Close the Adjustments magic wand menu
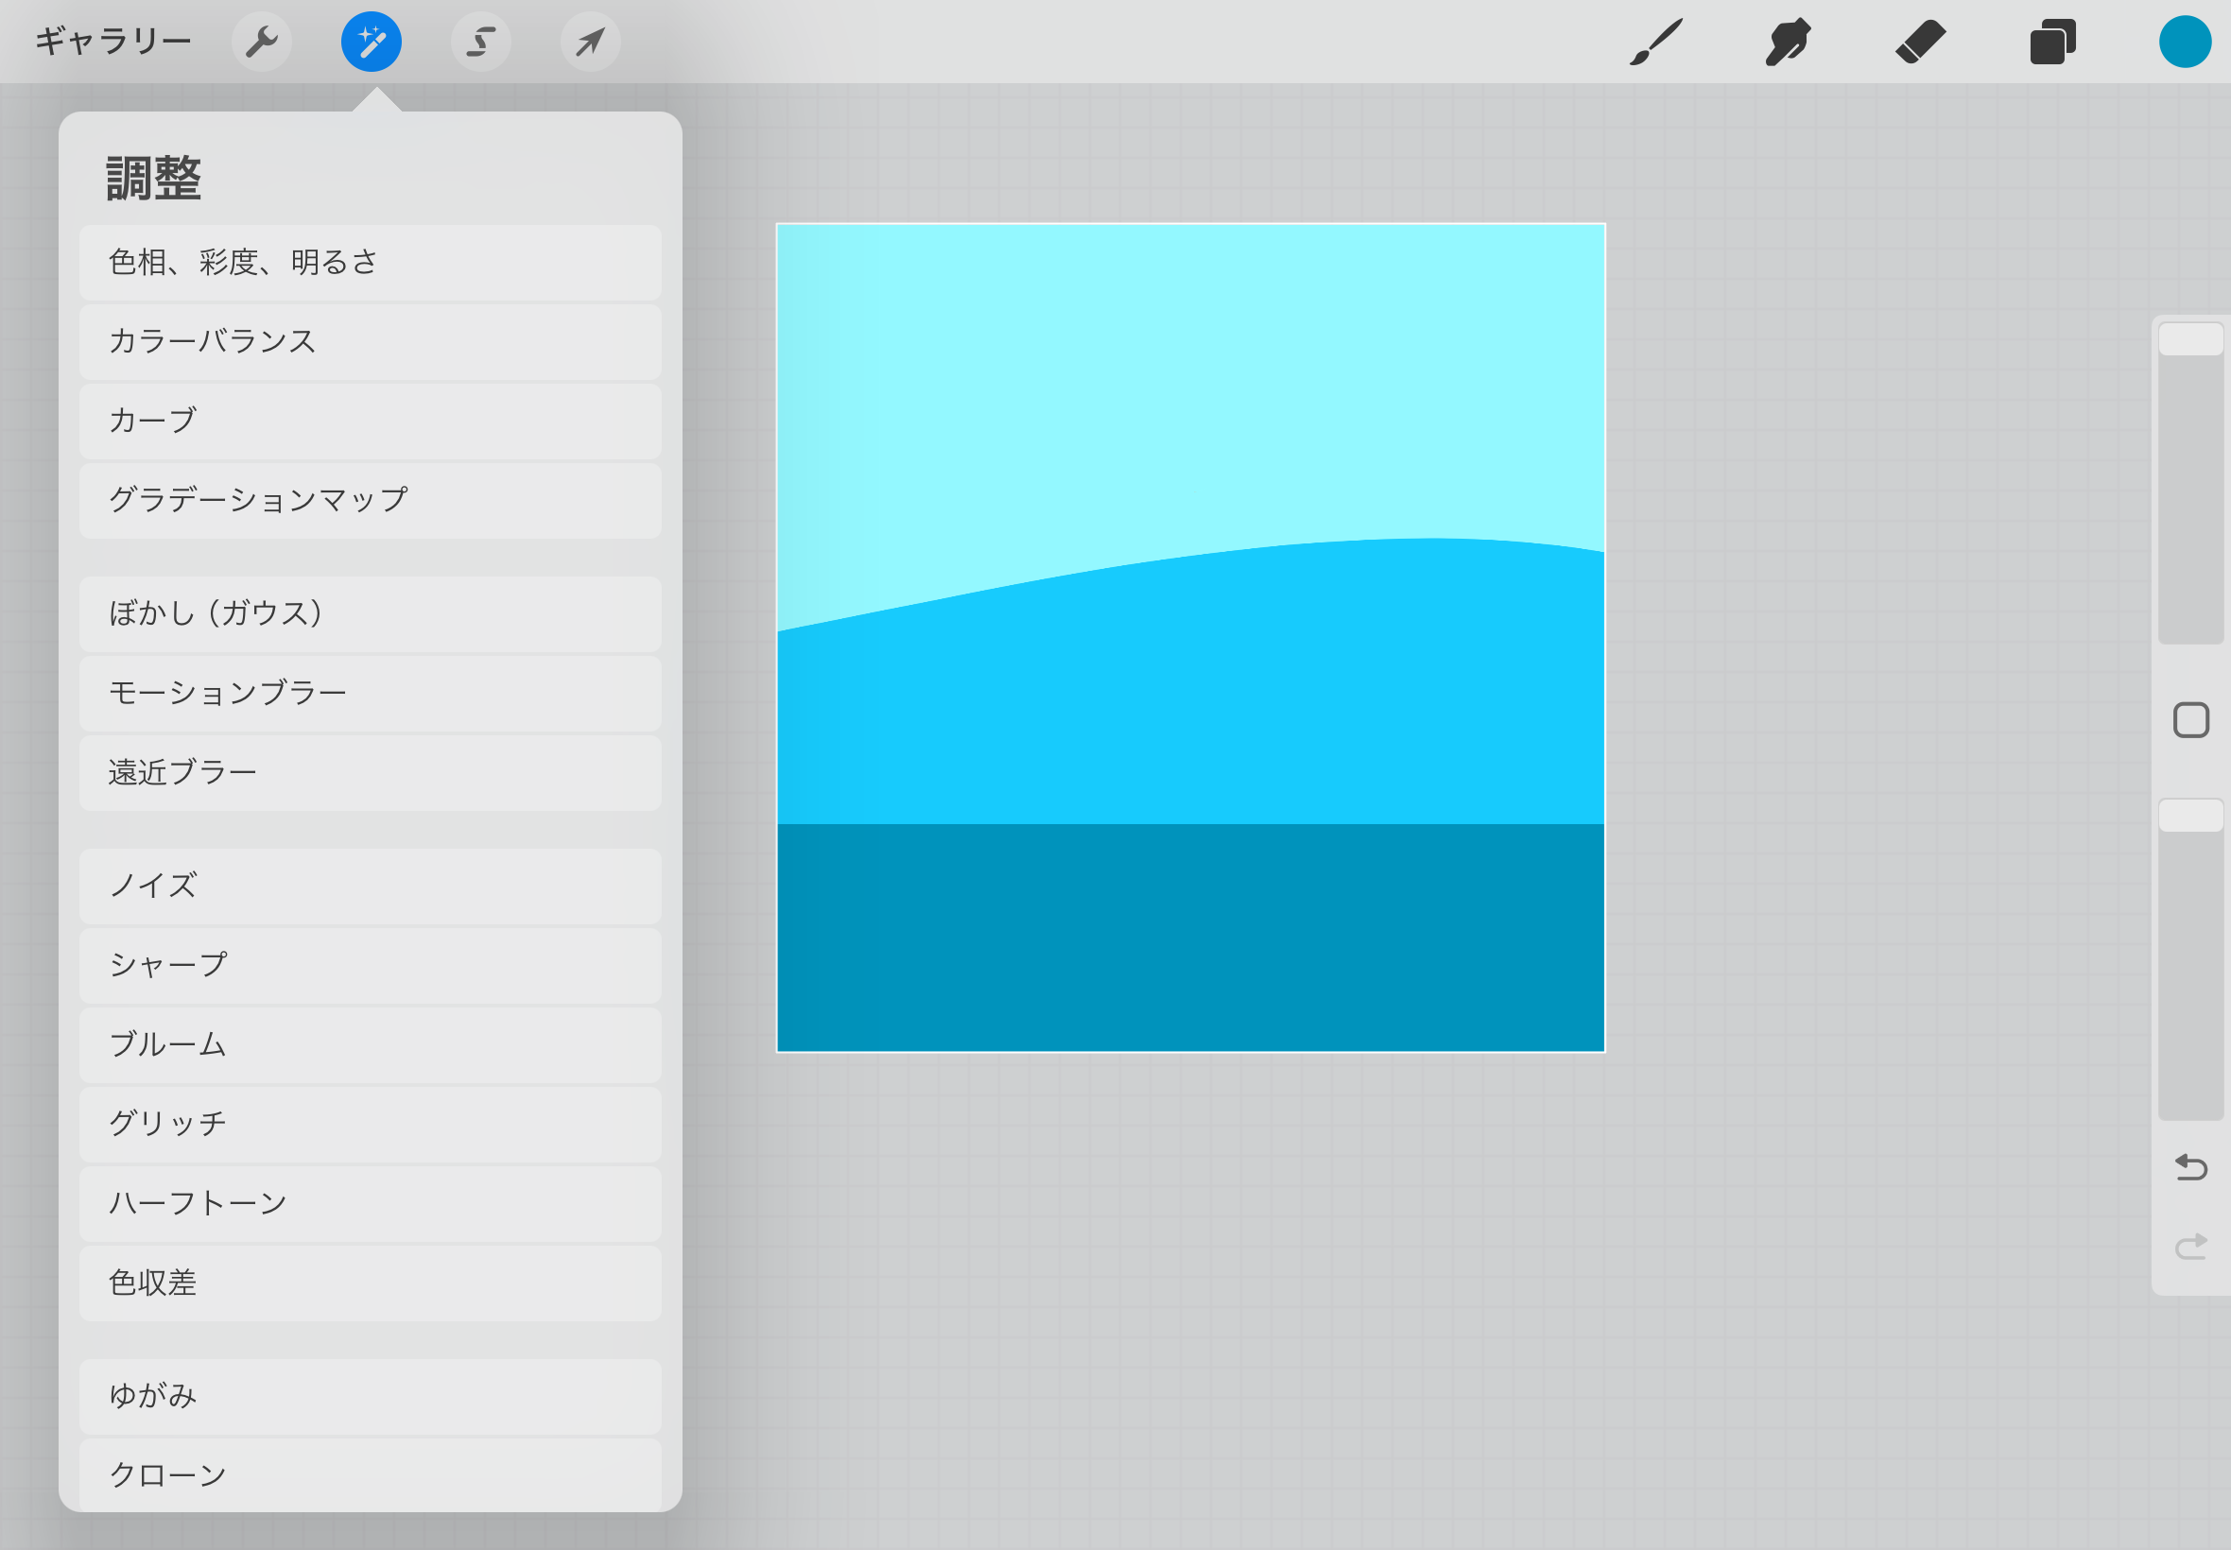Image resolution: width=2231 pixels, height=1550 pixels. tap(371, 42)
